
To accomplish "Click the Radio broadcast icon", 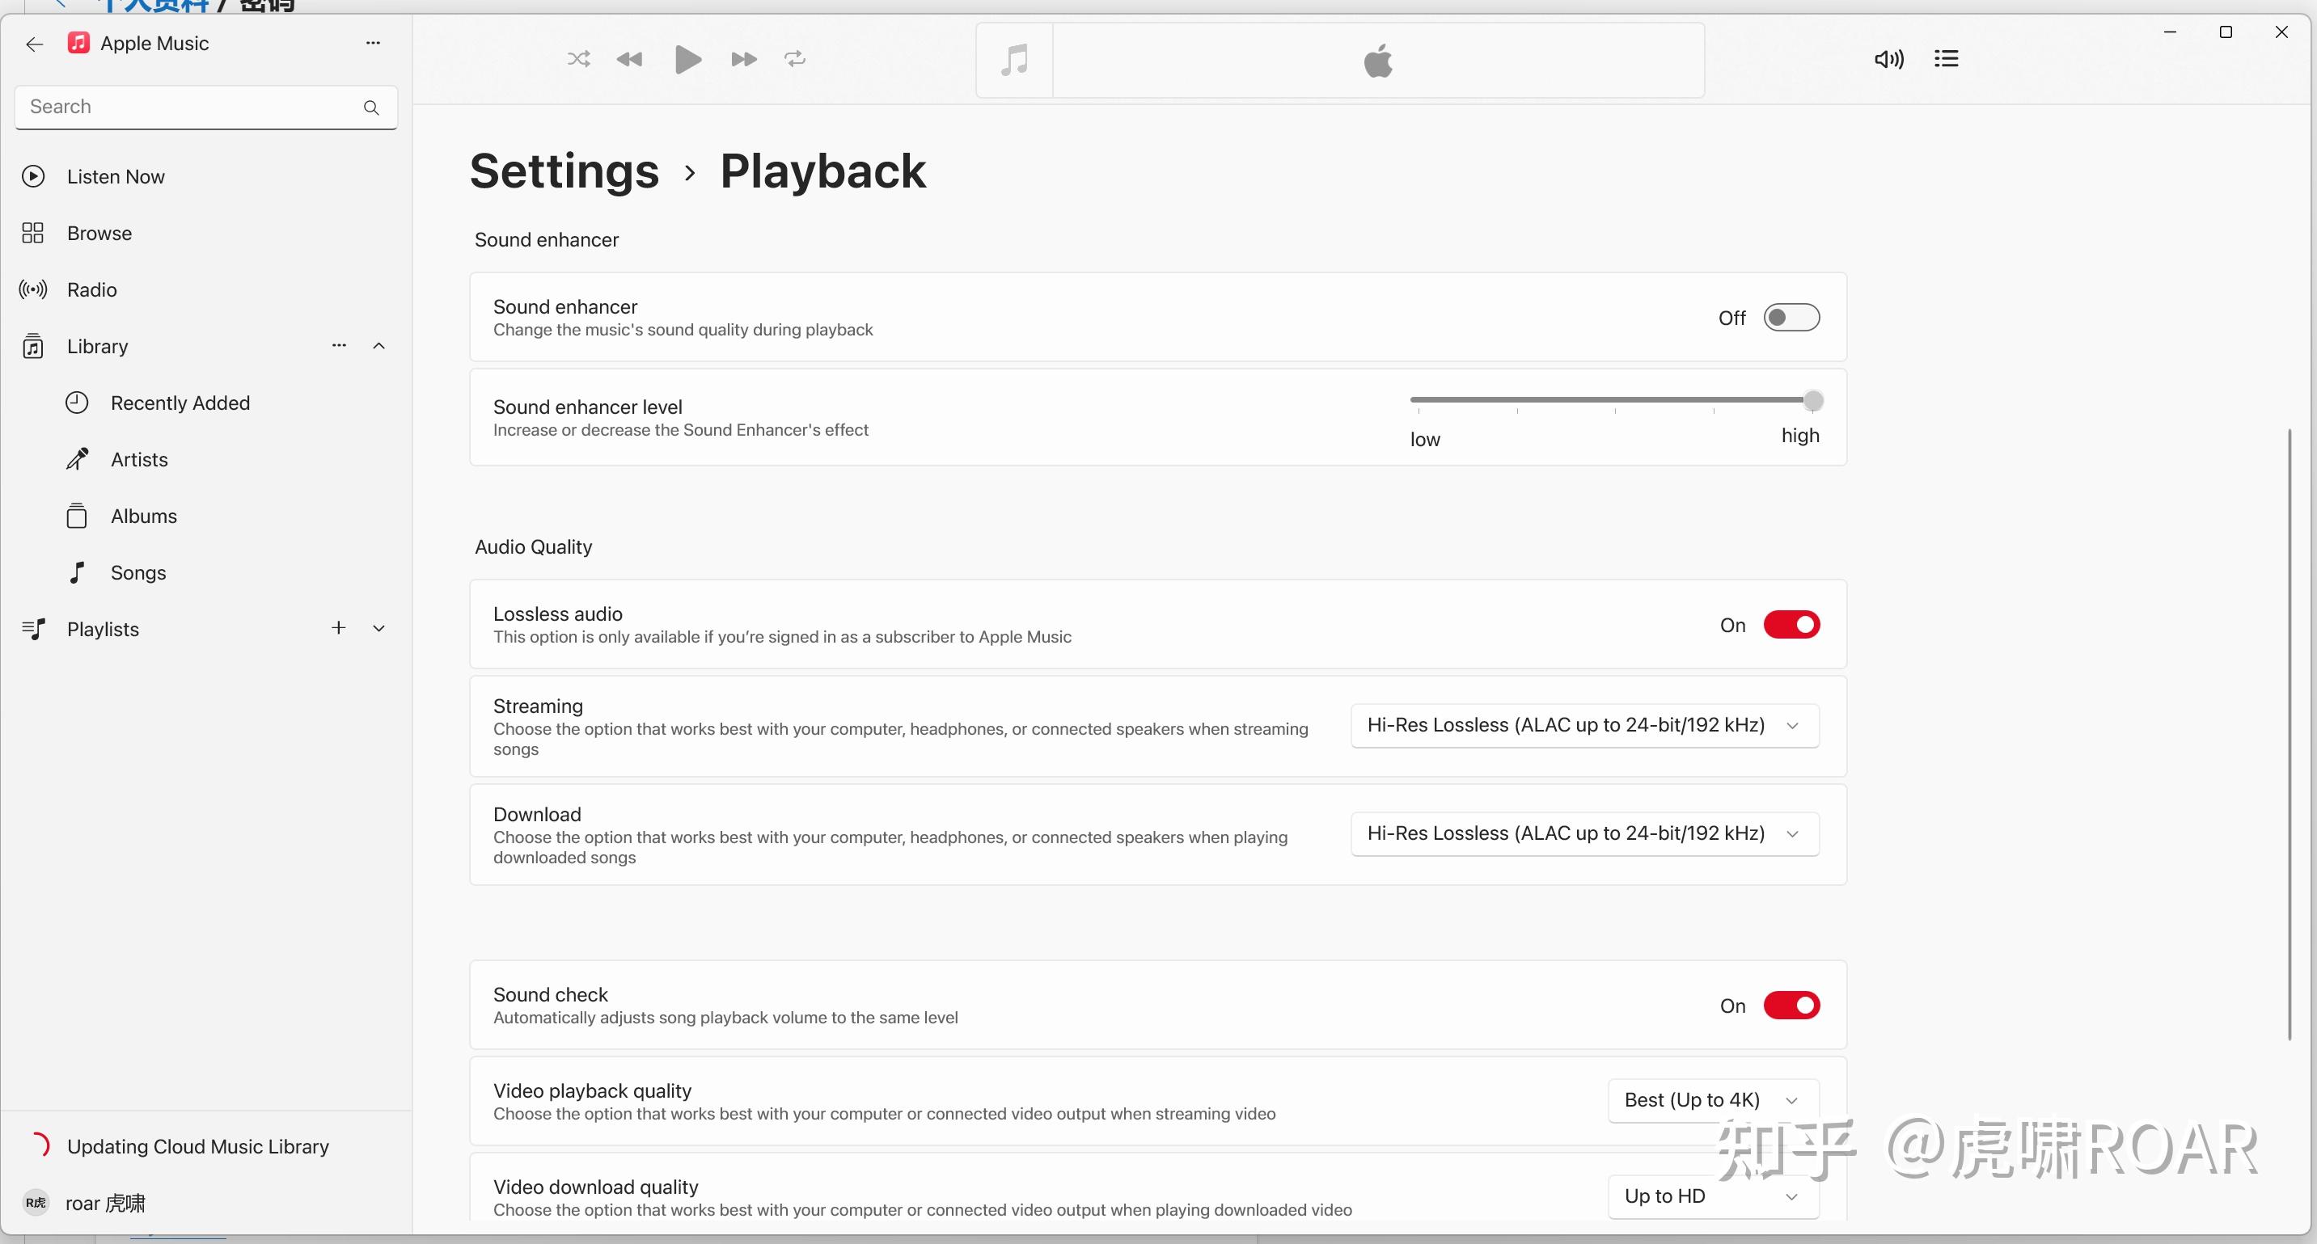I will click(x=33, y=289).
